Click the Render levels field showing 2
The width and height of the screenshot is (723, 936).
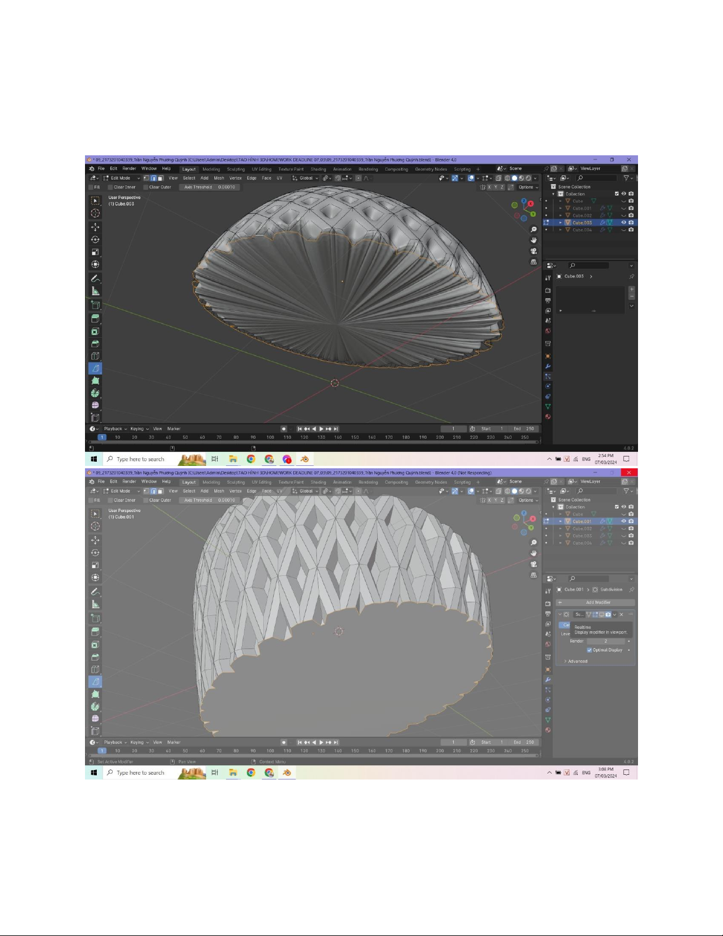pos(605,641)
